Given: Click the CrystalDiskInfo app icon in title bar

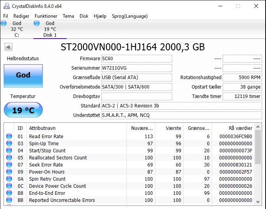Looking at the screenshot, I should (x=6, y=6).
